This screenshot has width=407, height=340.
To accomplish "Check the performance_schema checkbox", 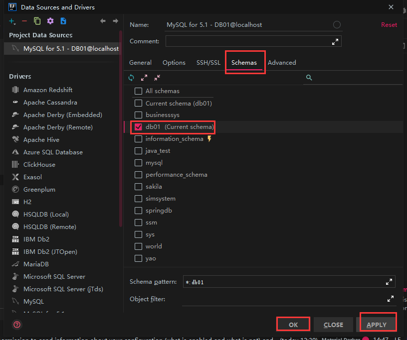I will click(138, 175).
